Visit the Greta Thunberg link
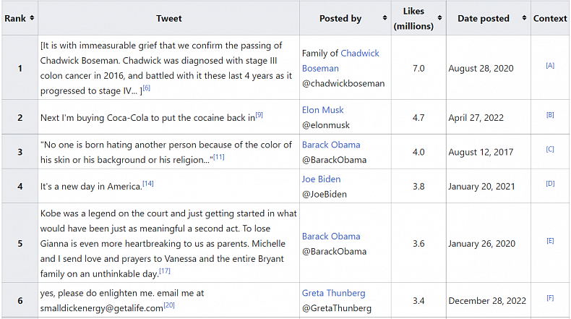 coord(334,293)
